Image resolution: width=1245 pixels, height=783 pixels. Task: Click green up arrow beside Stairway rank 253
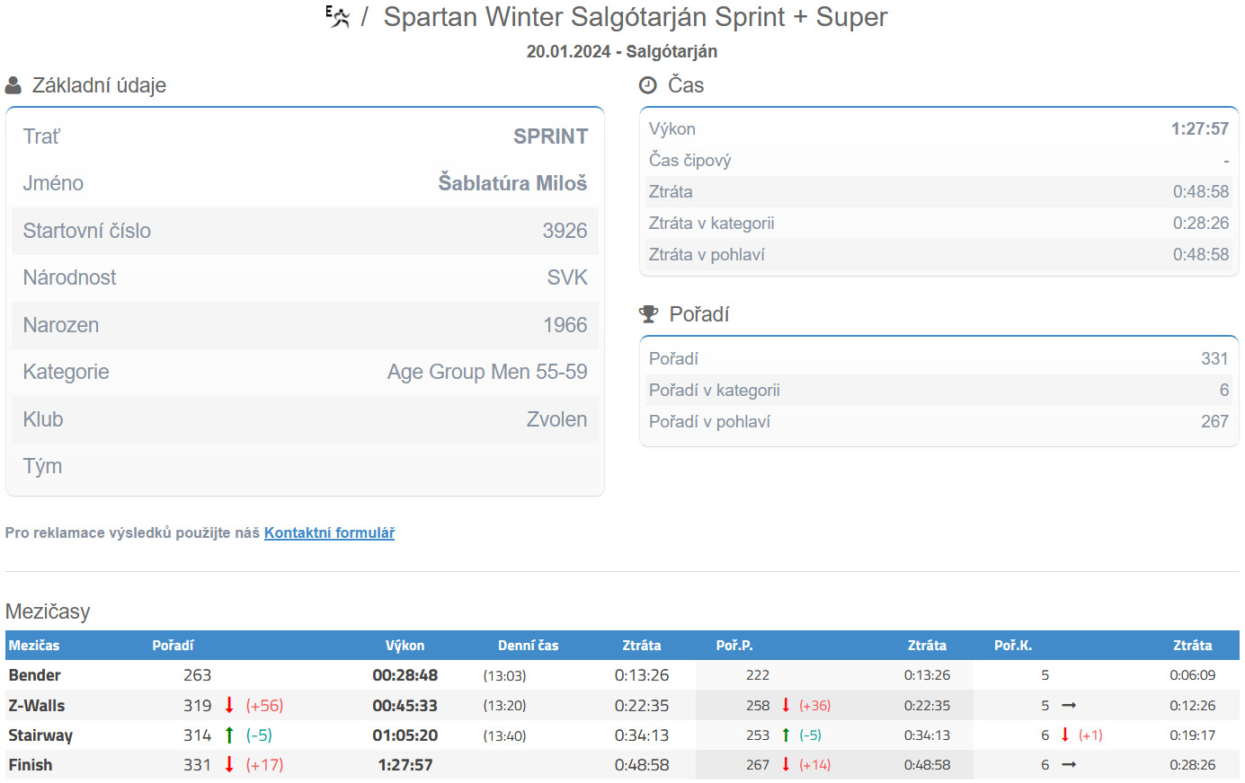(786, 735)
